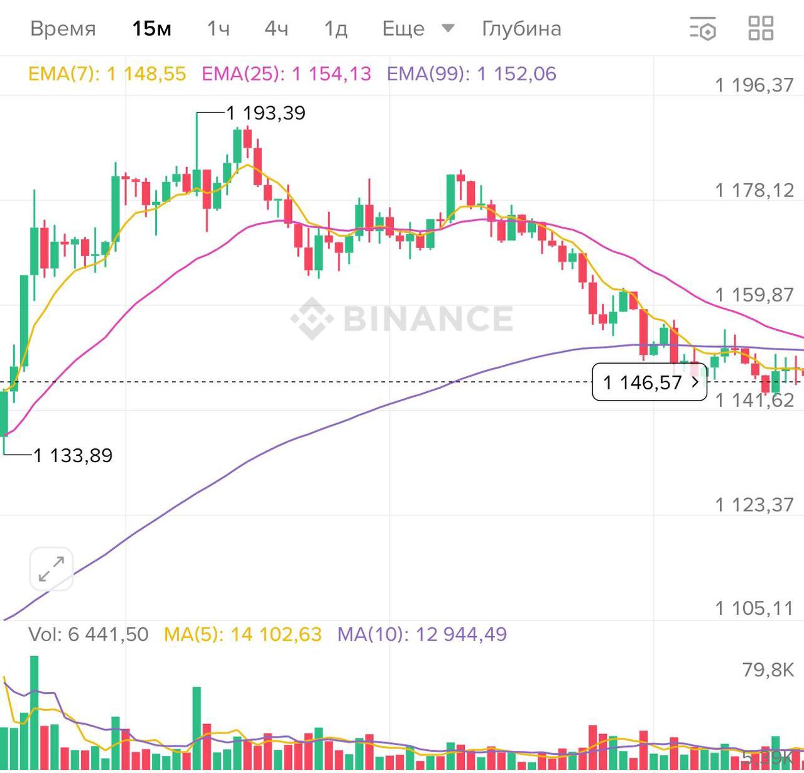Screen dimensions: 804x773
Task: Open the Глубина depth tab
Action: coord(521,29)
